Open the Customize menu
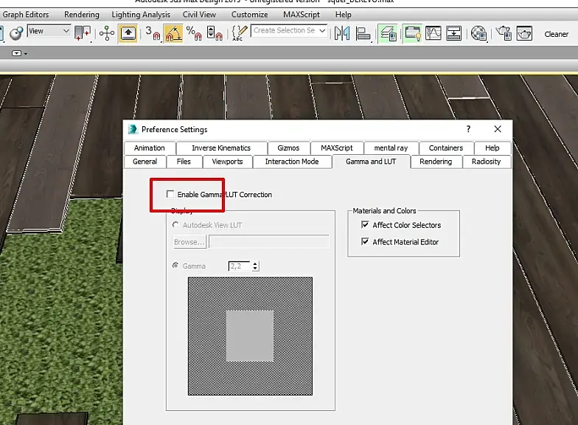This screenshot has height=425, width=578. coord(249,15)
